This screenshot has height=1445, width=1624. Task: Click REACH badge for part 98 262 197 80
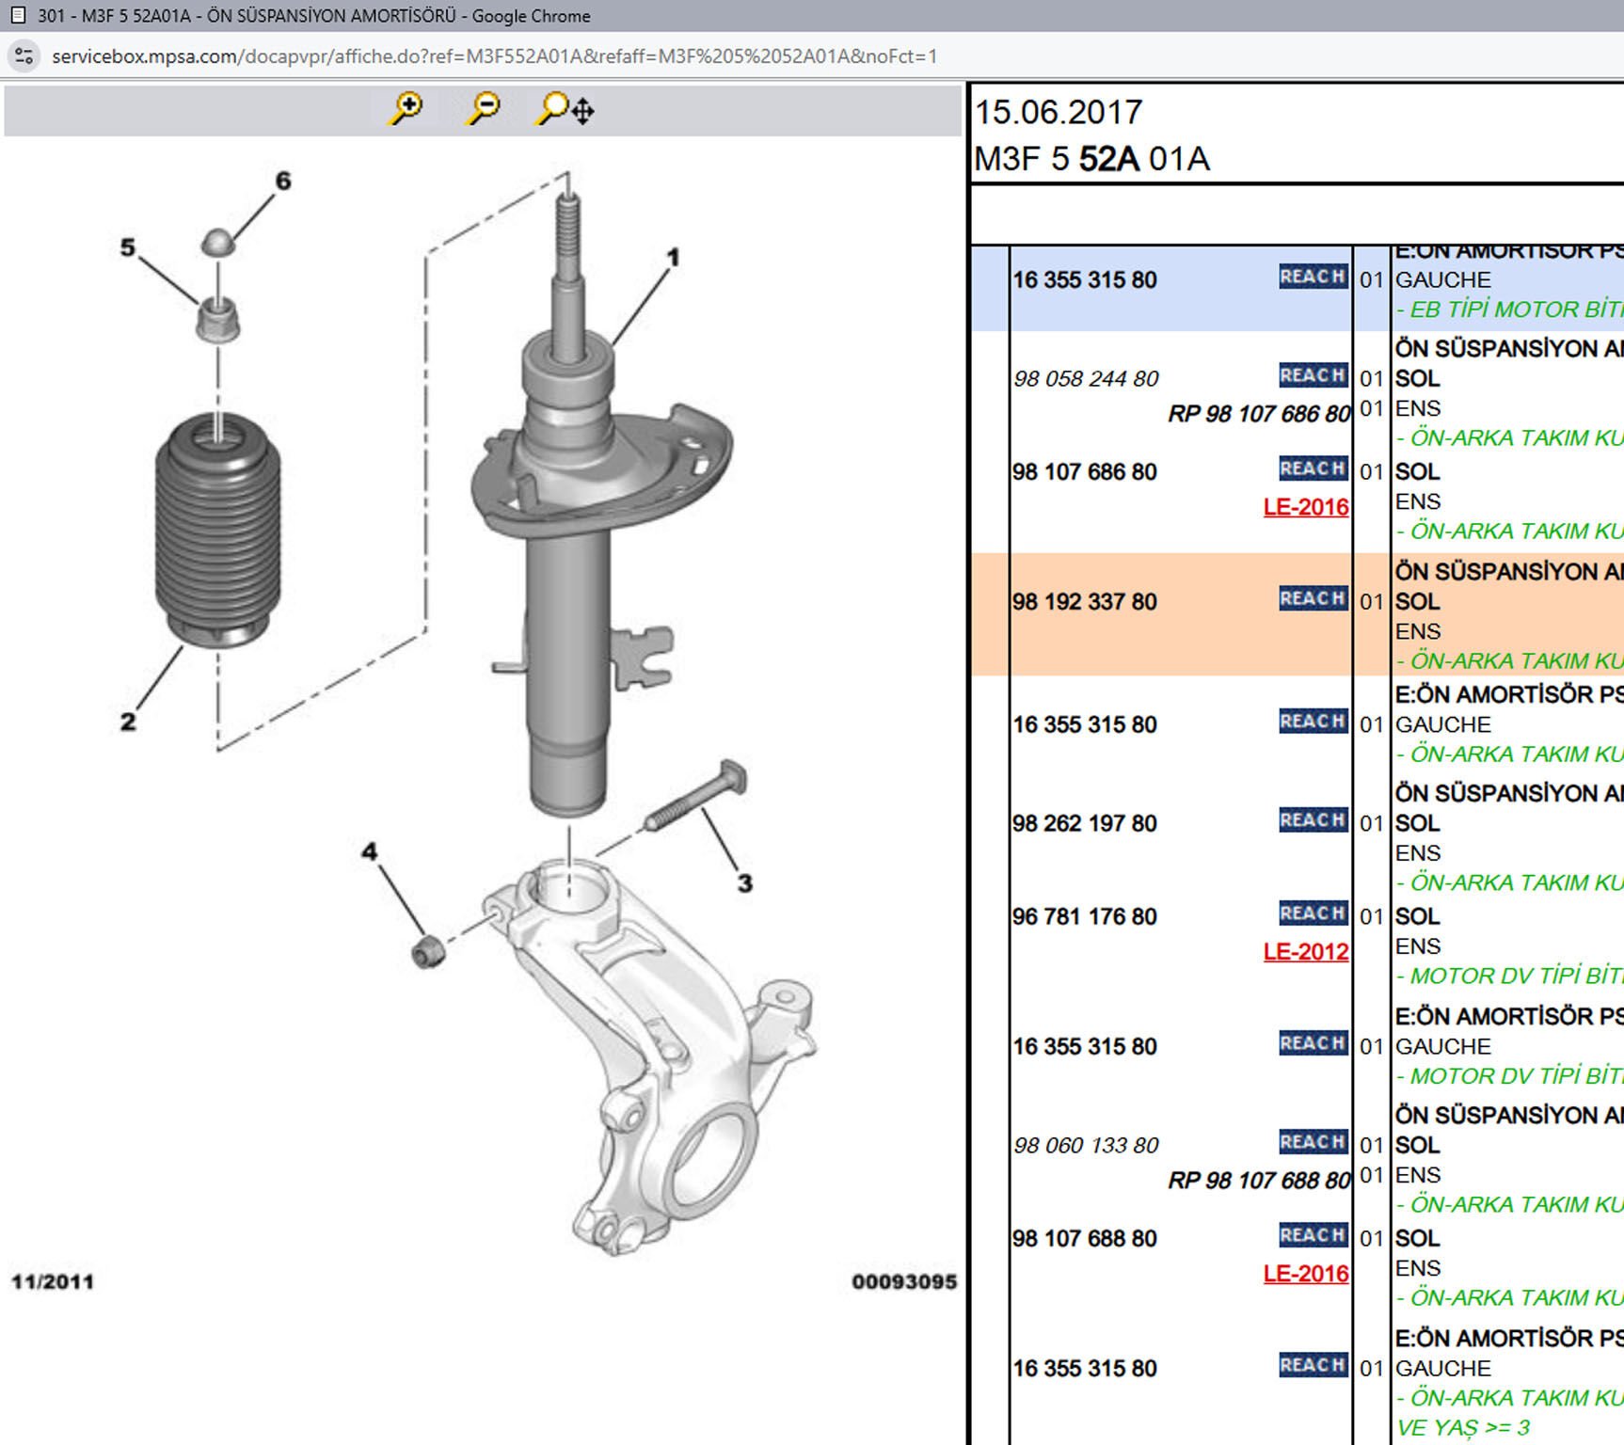[1314, 820]
